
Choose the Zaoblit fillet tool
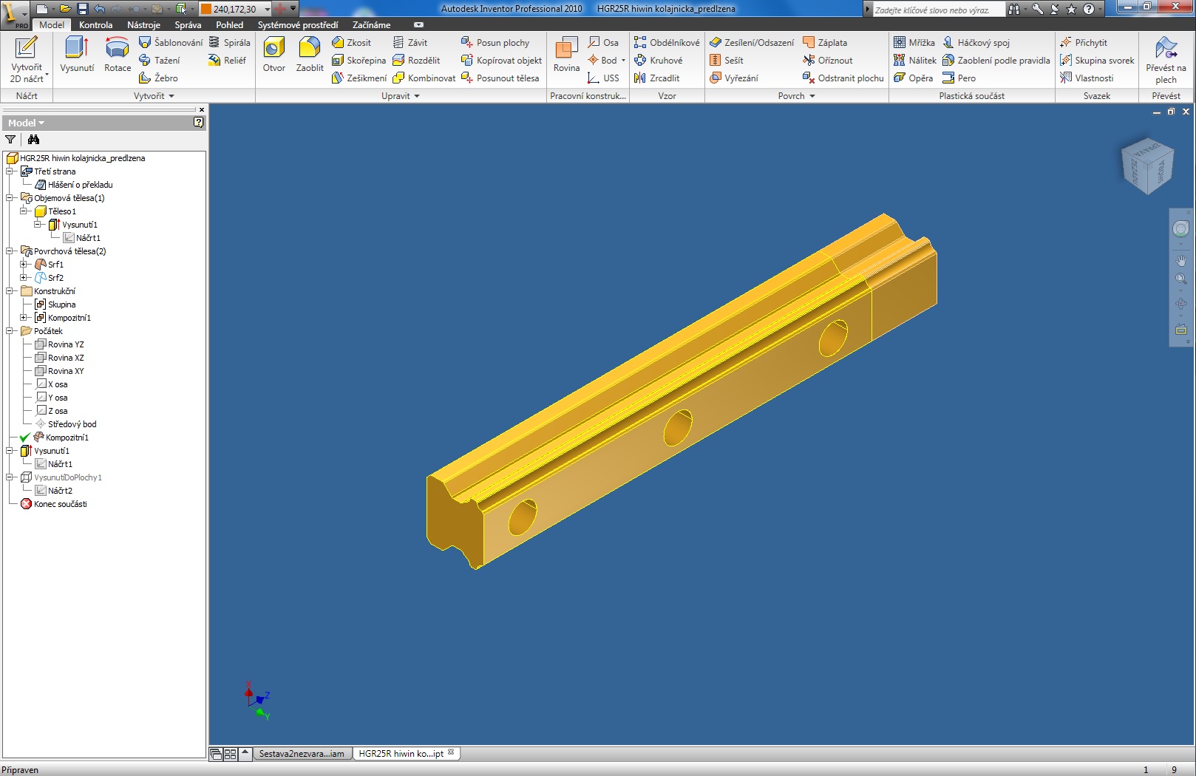310,55
